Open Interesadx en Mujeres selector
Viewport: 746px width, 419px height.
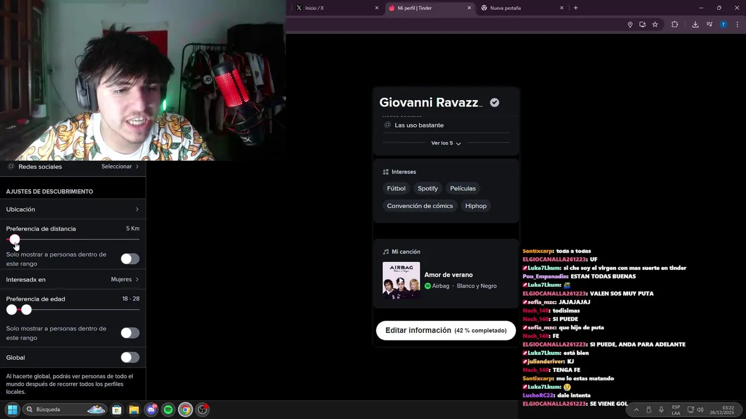pos(73,279)
